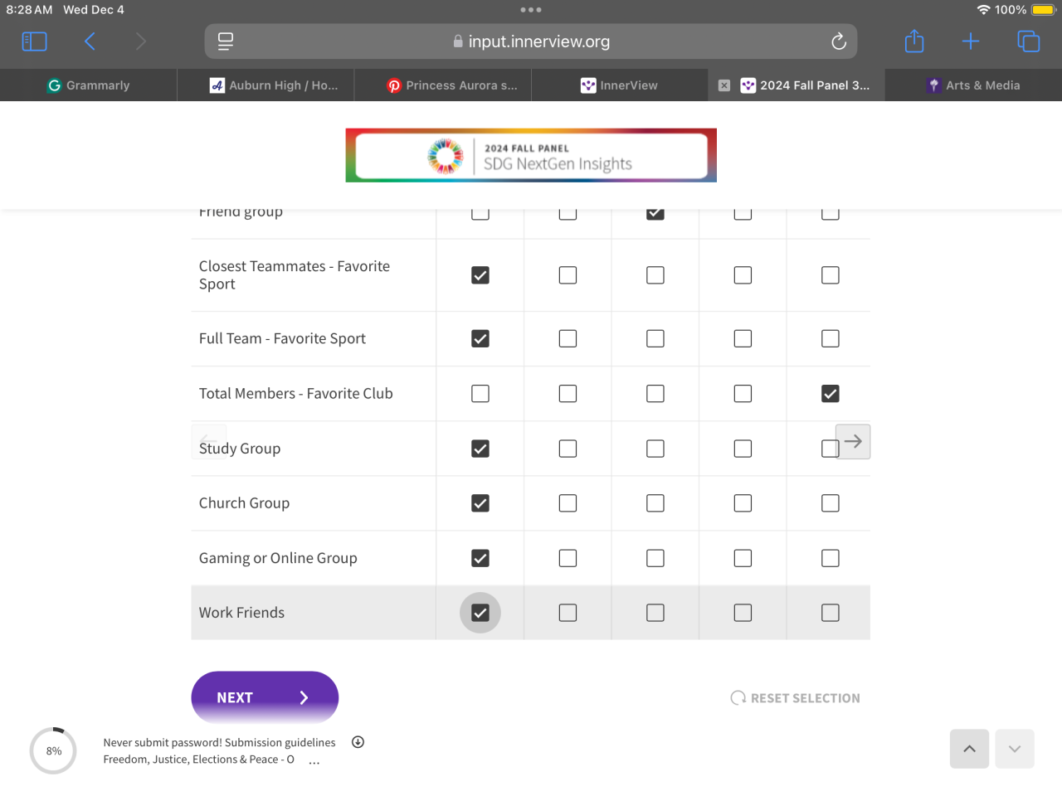
Task: Open the Share sheet icon
Action: (914, 41)
